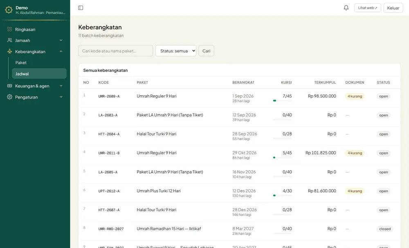Click the seat count 7/45
The height and width of the screenshot is (248, 409).
coord(287,96)
